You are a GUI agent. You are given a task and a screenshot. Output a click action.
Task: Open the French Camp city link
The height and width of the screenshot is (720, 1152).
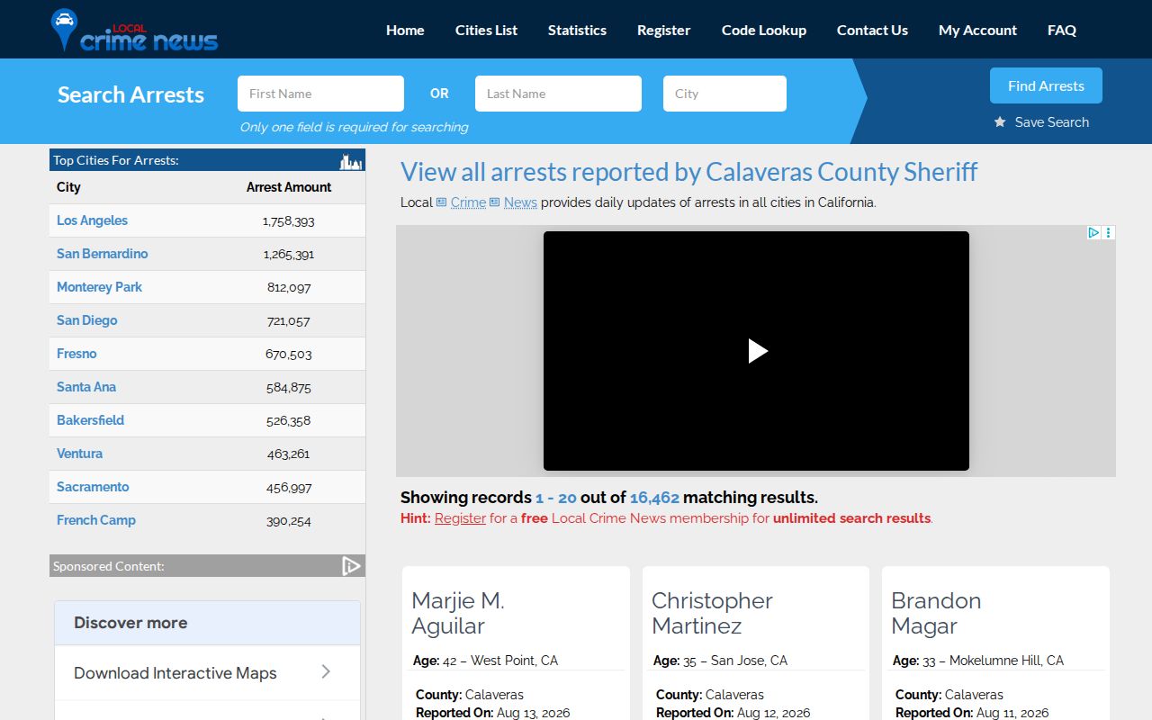(96, 520)
